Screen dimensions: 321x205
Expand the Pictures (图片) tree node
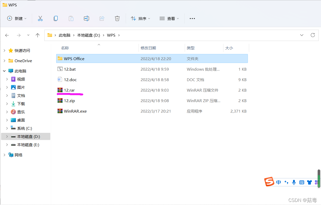click(x=7, y=88)
